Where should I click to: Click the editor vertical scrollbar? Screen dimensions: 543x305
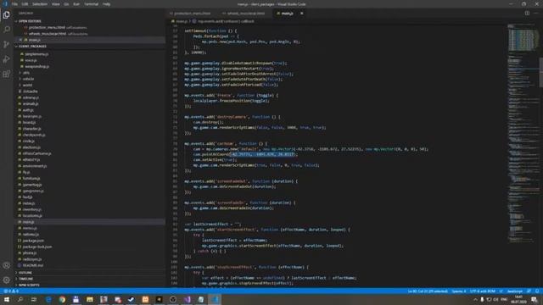pyautogui.click(x=541, y=72)
